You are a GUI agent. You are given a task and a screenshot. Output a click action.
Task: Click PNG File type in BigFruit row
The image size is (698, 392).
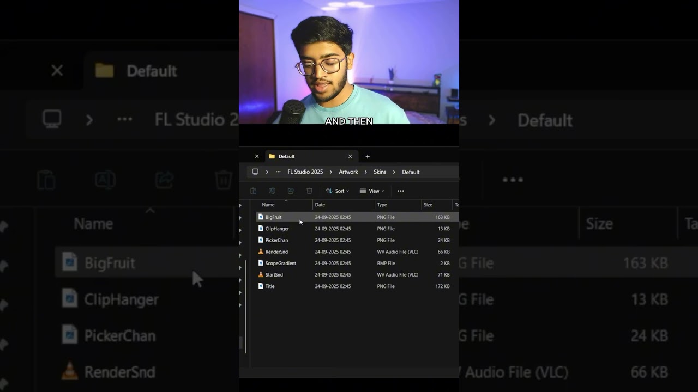[x=386, y=217]
